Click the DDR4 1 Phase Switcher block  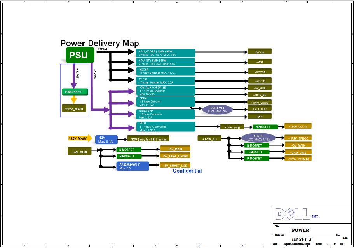[166, 101]
